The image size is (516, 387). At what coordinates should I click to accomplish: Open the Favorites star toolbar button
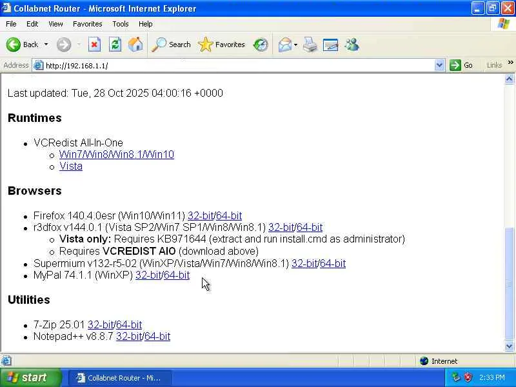point(221,45)
